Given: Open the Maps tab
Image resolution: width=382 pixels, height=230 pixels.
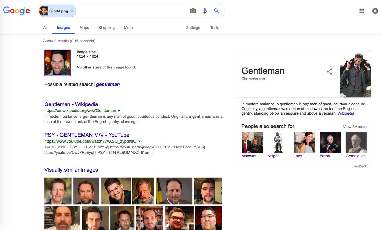Looking at the screenshot, I should point(84,28).
